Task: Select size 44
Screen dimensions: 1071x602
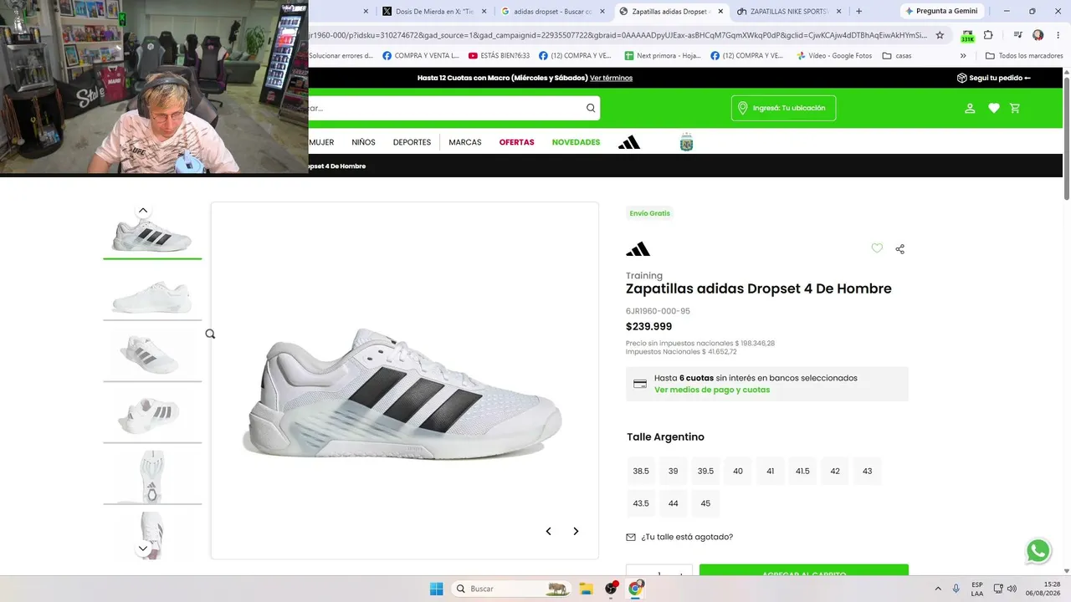Action: tap(674, 503)
